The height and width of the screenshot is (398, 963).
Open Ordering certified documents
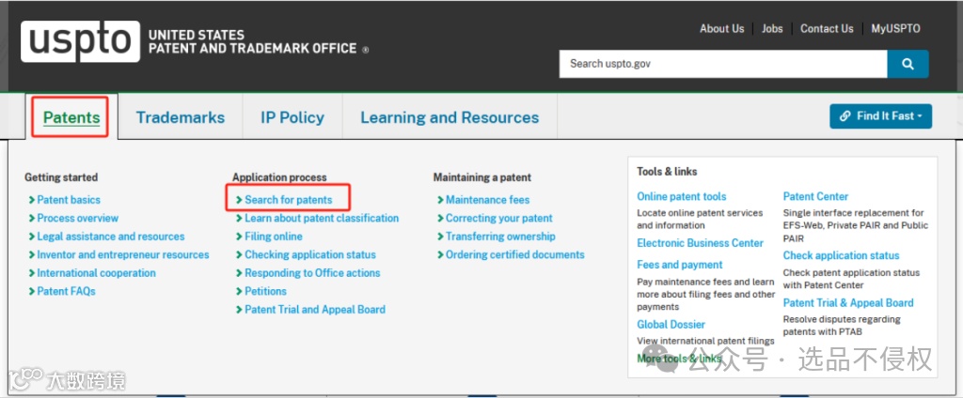pos(514,254)
